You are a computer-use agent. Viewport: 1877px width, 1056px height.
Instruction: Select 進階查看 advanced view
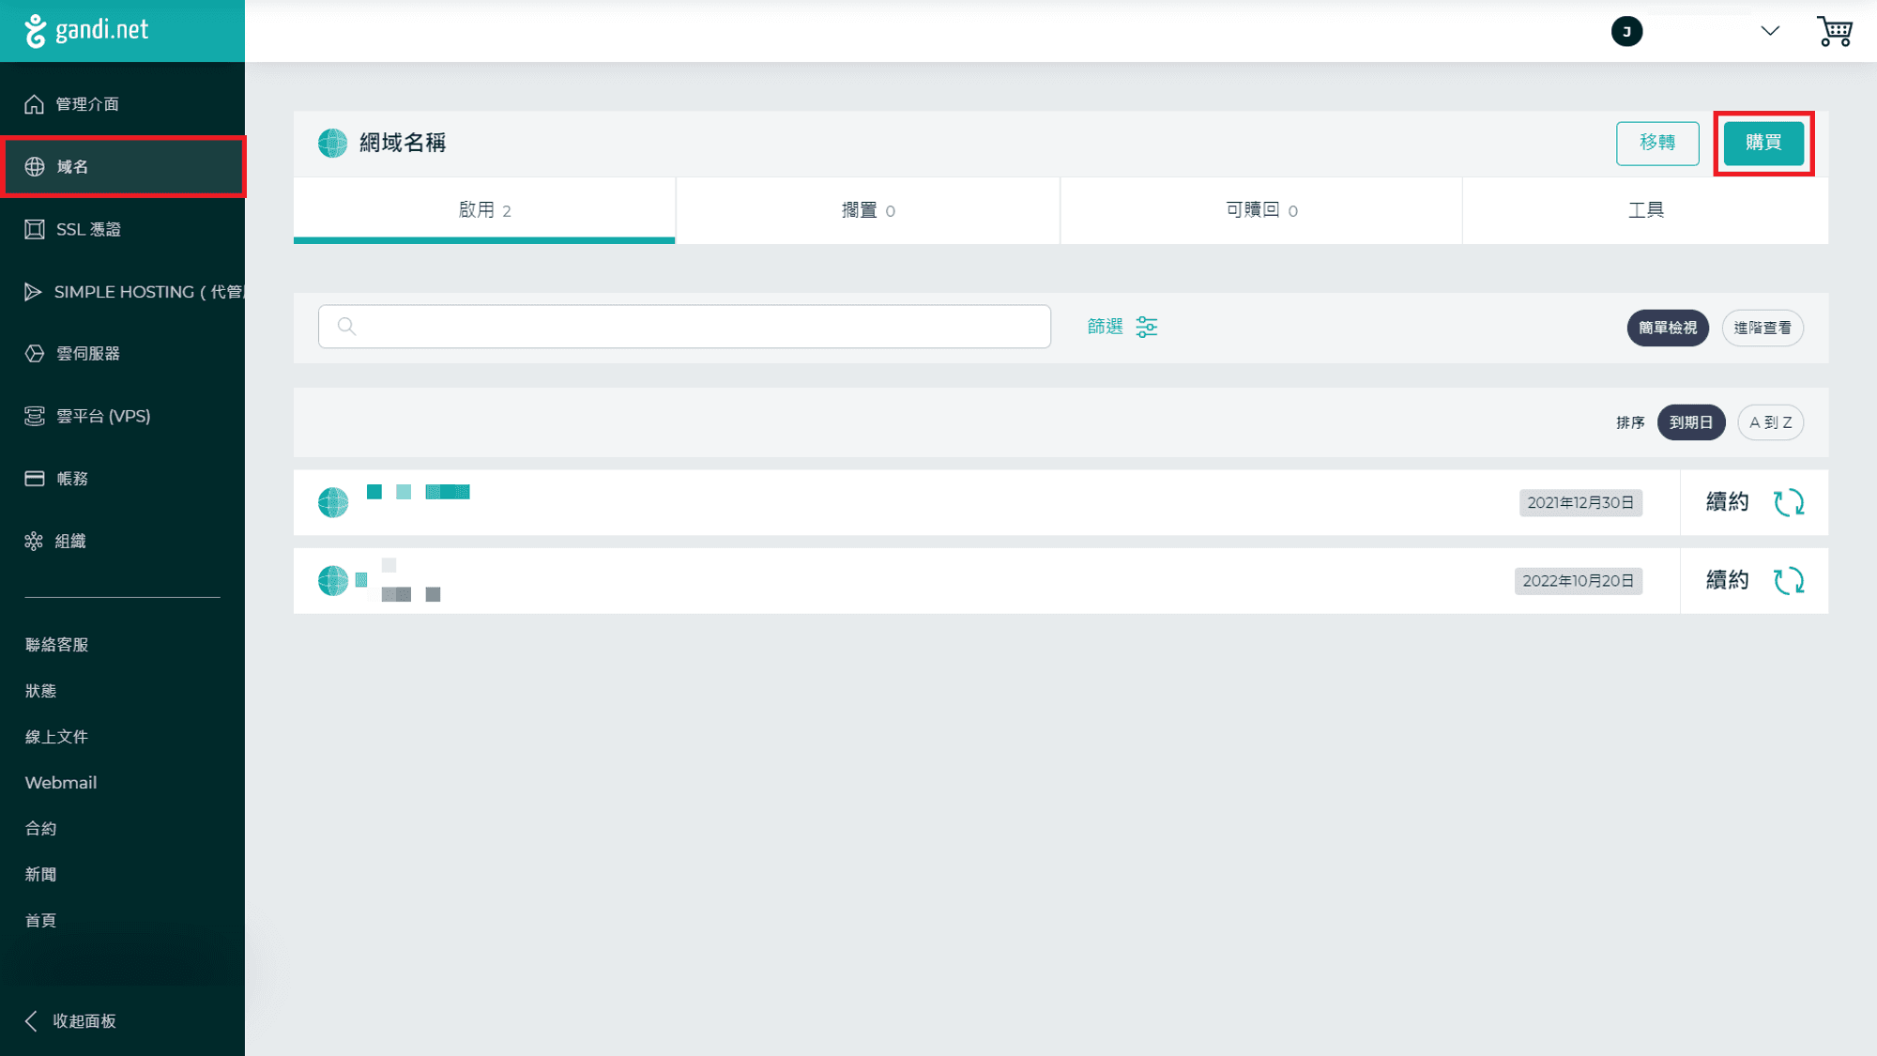click(x=1763, y=329)
